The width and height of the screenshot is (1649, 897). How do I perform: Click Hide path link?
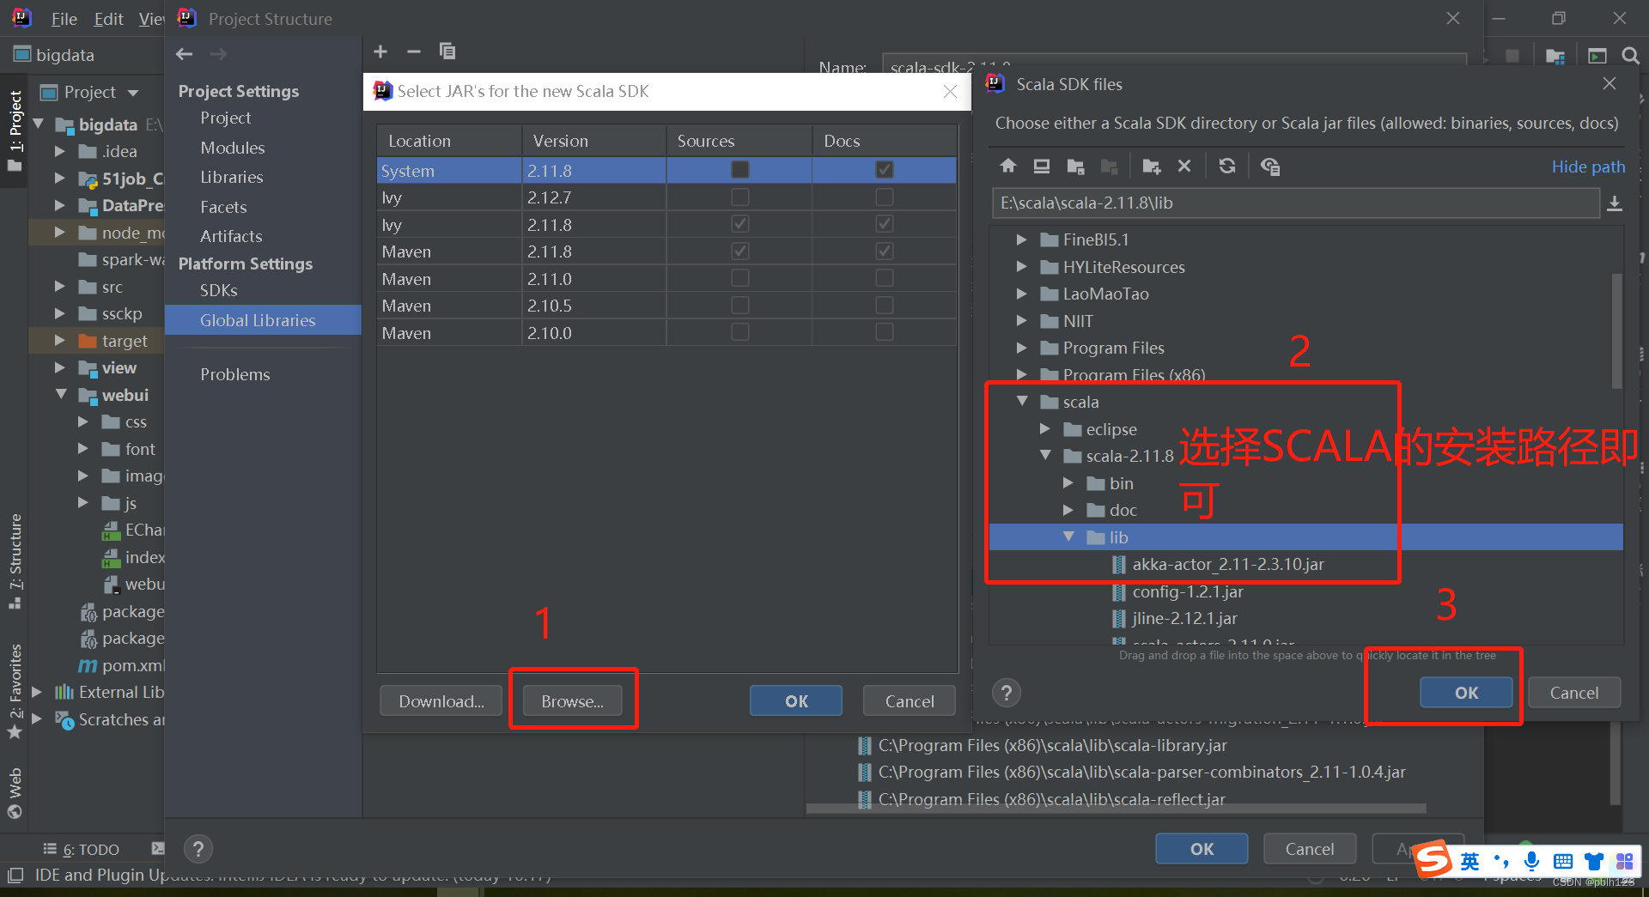point(1588,167)
